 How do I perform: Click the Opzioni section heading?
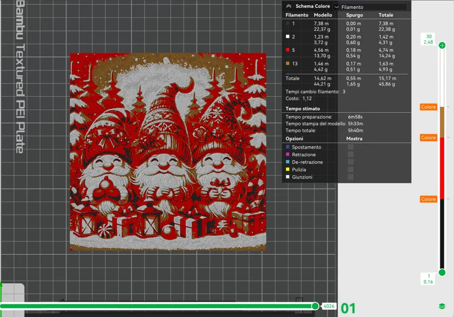294,139
